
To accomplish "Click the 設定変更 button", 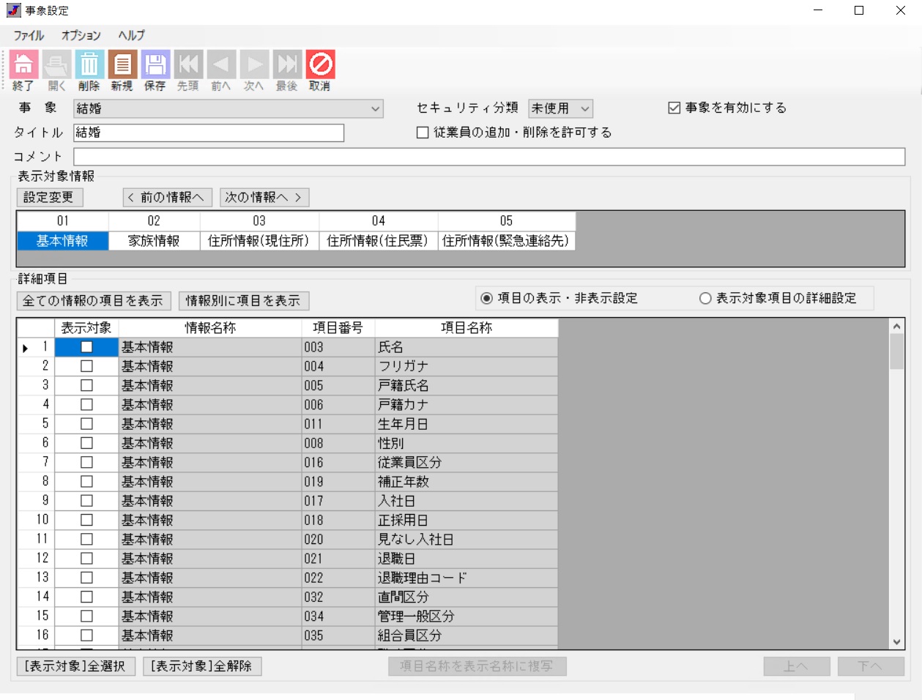I will 49,198.
